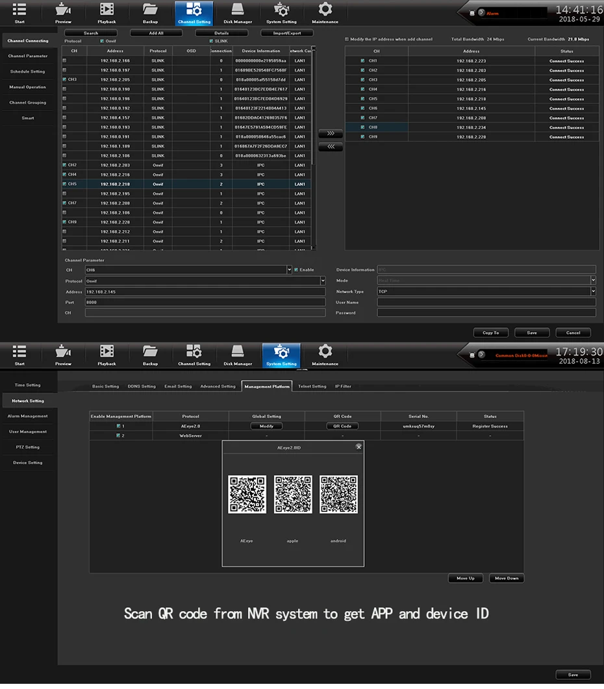The image size is (604, 689).
Task: Click the <<< remove channel arrow button
Action: [x=331, y=147]
